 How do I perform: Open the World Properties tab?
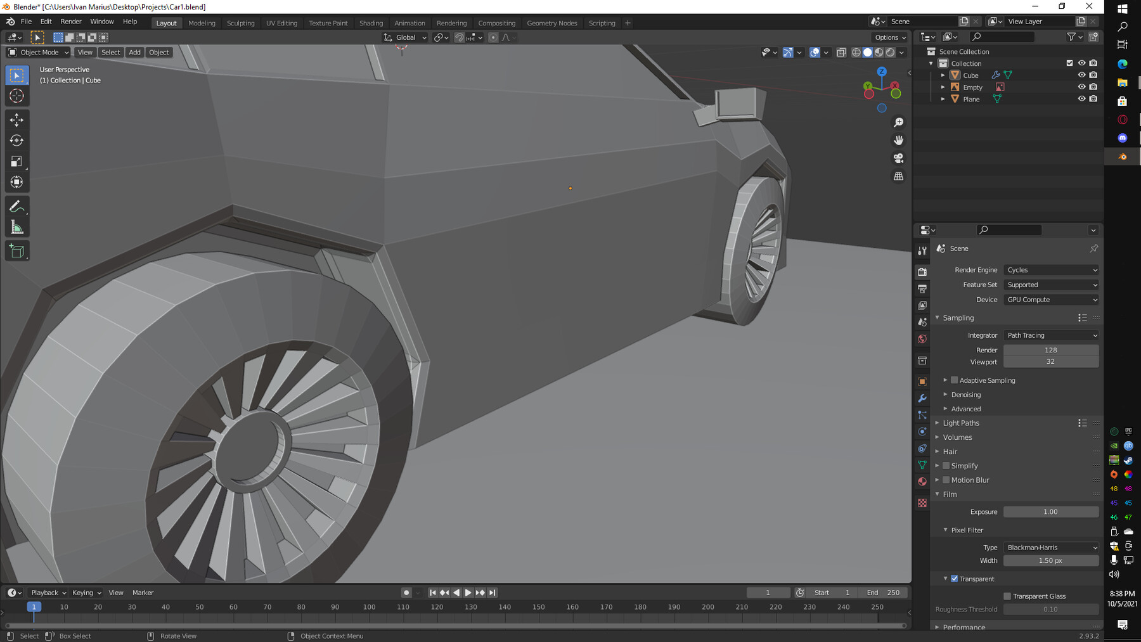[x=922, y=339]
